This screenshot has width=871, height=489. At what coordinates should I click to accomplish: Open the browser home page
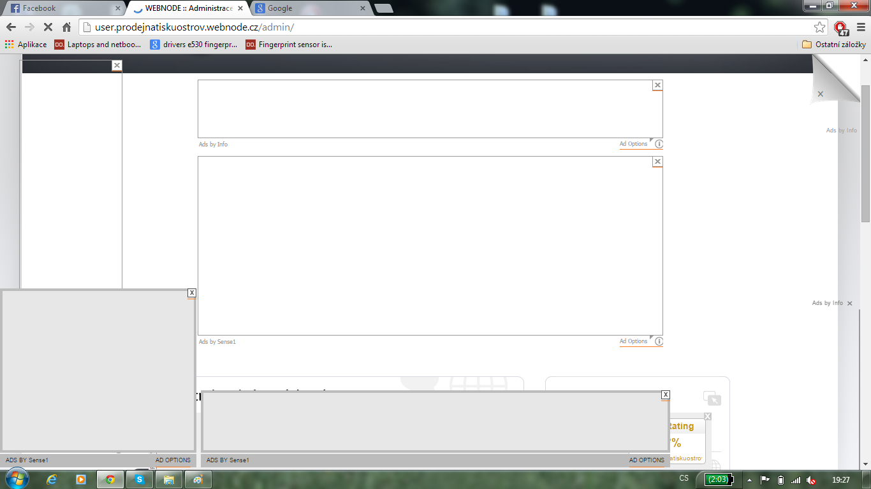(x=66, y=27)
